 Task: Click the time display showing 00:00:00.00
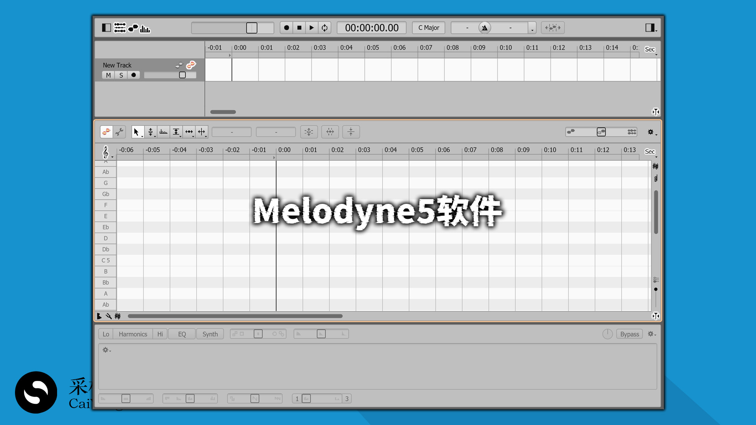click(x=371, y=28)
